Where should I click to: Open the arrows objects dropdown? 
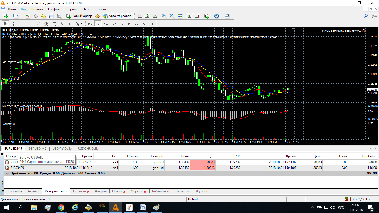click(79, 24)
